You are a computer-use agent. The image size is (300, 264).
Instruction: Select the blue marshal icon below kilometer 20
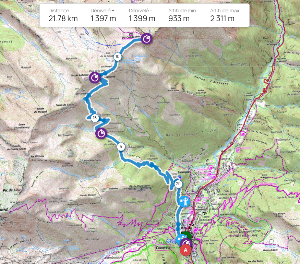184,202
